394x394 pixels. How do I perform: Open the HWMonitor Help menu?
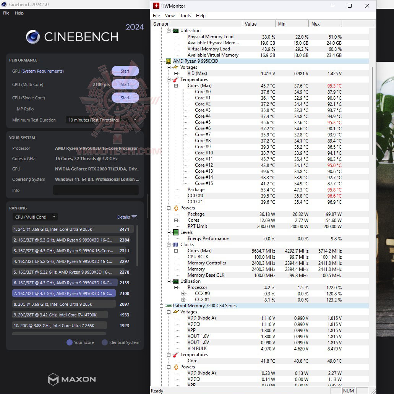click(201, 16)
